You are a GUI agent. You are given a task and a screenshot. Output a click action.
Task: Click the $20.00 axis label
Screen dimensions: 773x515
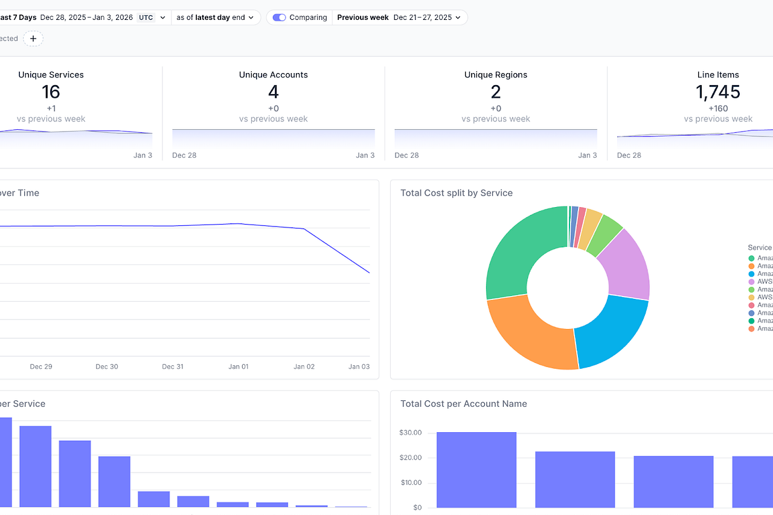pos(411,458)
